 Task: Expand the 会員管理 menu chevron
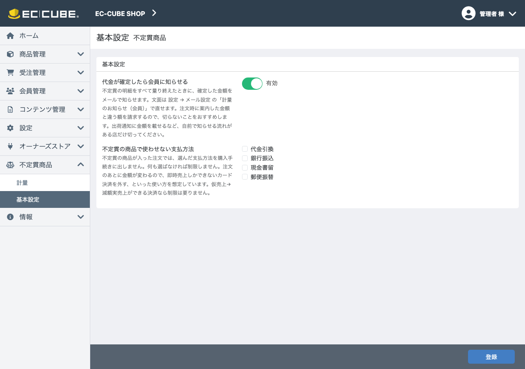point(81,91)
